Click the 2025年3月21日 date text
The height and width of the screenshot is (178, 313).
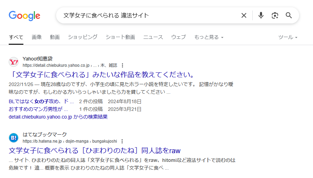125,109
